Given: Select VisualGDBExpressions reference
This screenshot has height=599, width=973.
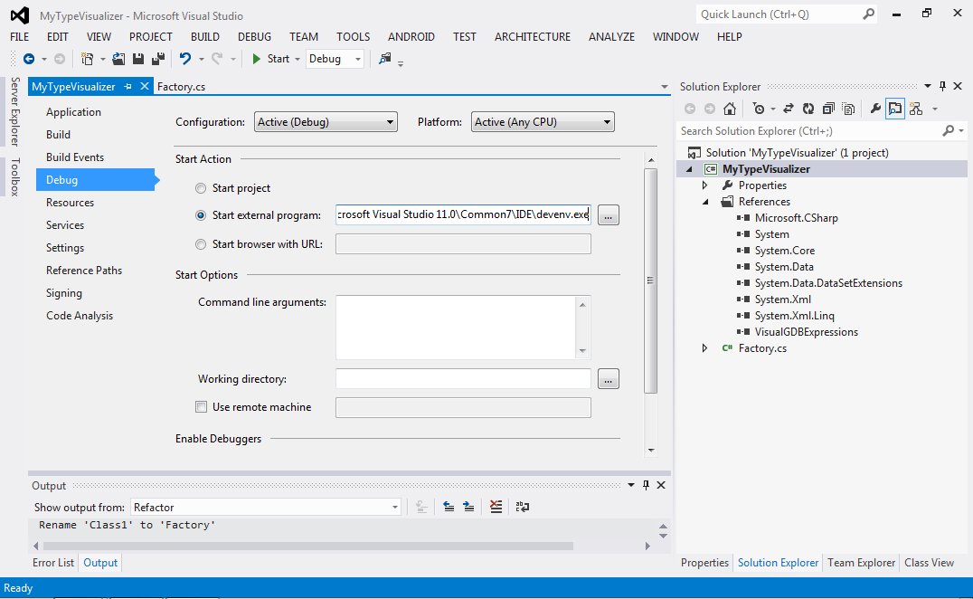Looking at the screenshot, I should (x=806, y=332).
